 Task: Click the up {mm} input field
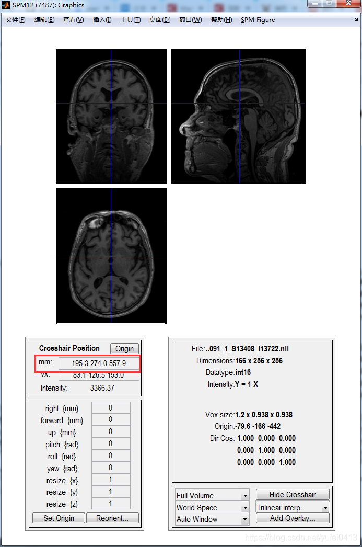point(111,431)
